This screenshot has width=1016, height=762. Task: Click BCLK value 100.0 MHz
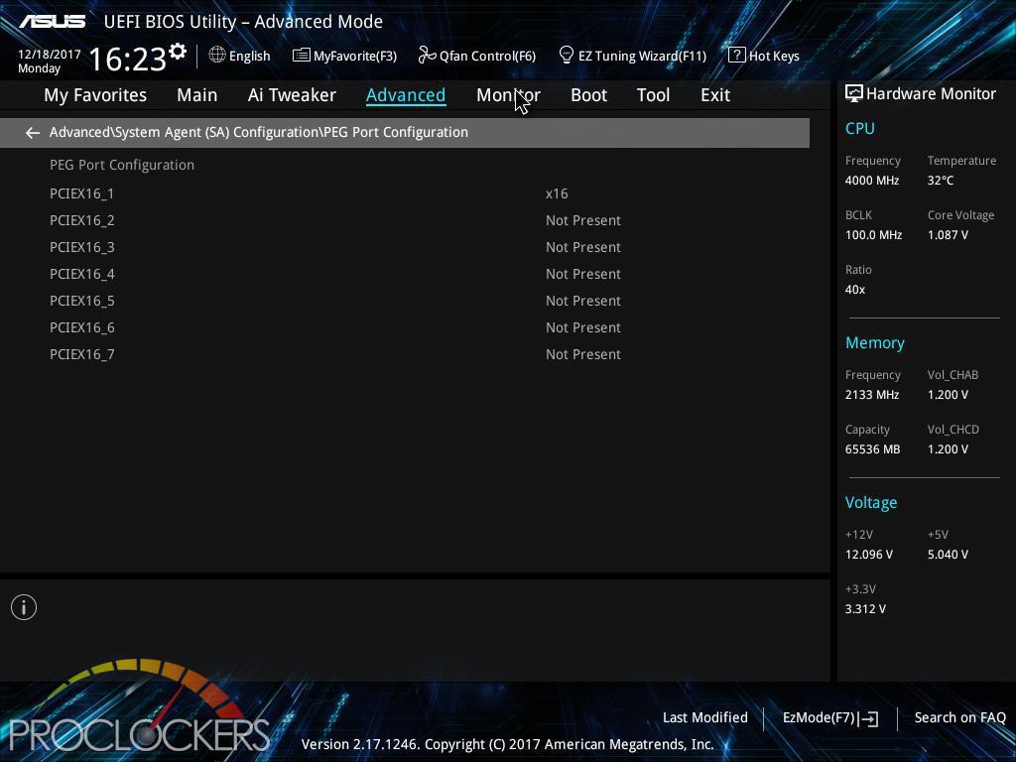[x=873, y=235]
